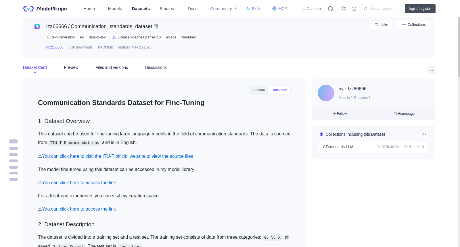Open the Discussions tab
The image size is (460, 247).
coord(156,67)
